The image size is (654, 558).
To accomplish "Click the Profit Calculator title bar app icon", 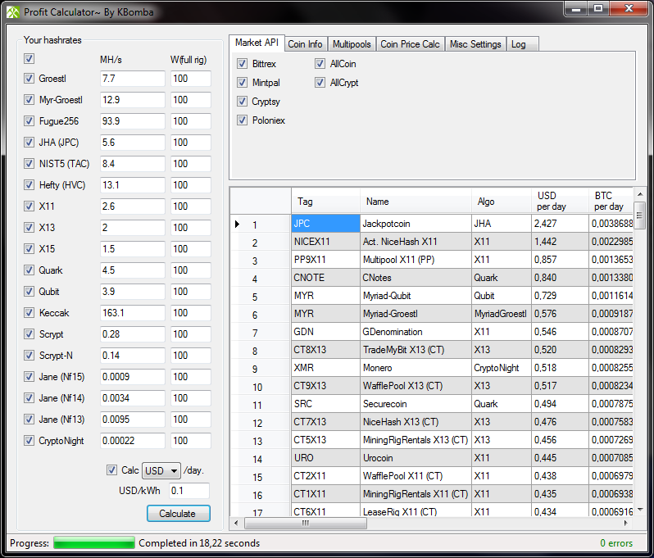I will point(12,12).
